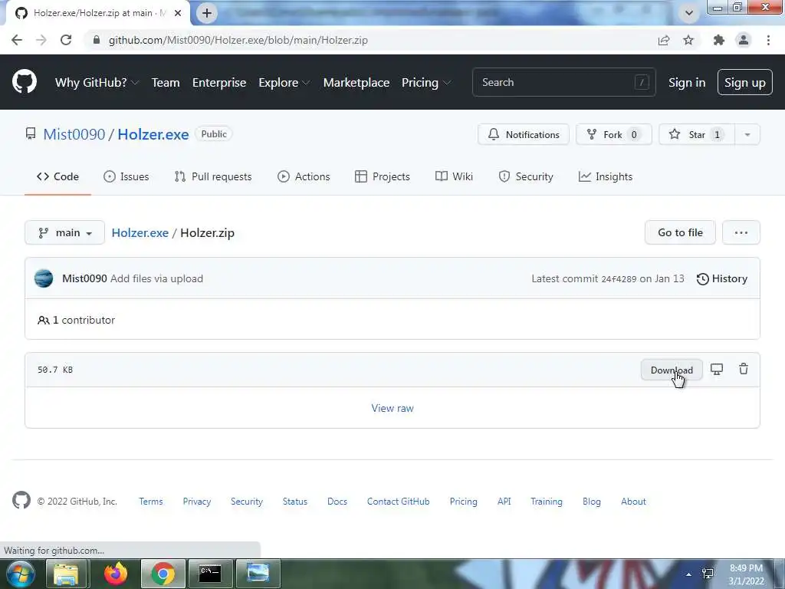The height and width of the screenshot is (589, 785).
Task: Open the Insights tab
Action: pos(606,176)
